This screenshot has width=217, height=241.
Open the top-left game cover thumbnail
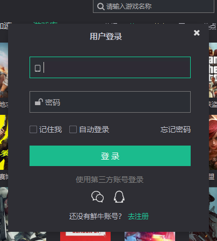coord(4,70)
